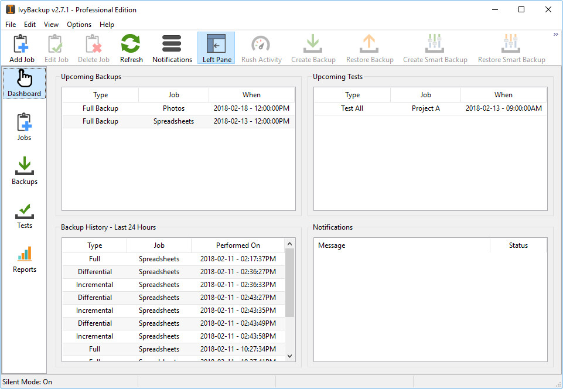Go to Backups in the left sidebar

point(25,170)
